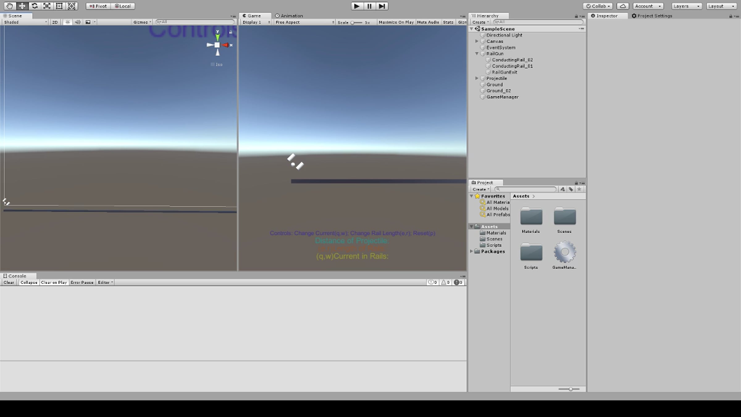Select the GameManager script asset icon

coord(565,252)
